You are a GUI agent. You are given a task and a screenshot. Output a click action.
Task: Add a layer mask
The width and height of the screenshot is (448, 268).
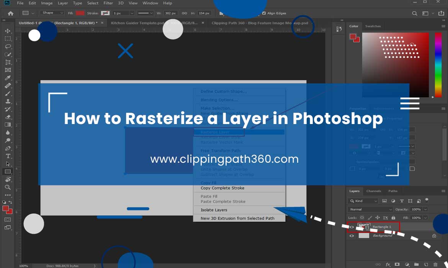click(397, 265)
